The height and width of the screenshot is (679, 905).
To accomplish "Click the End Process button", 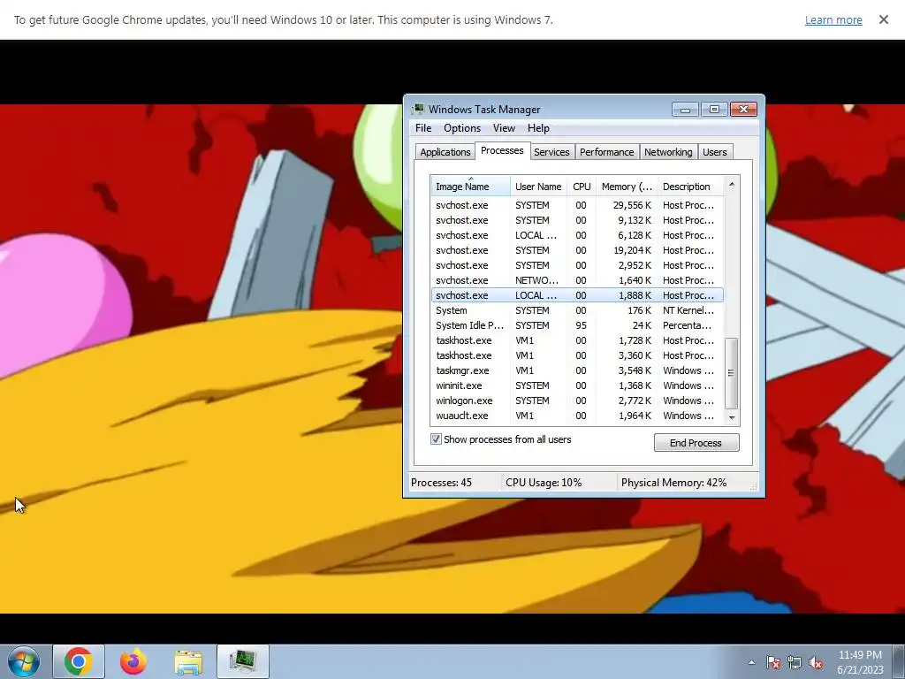I will click(x=696, y=443).
